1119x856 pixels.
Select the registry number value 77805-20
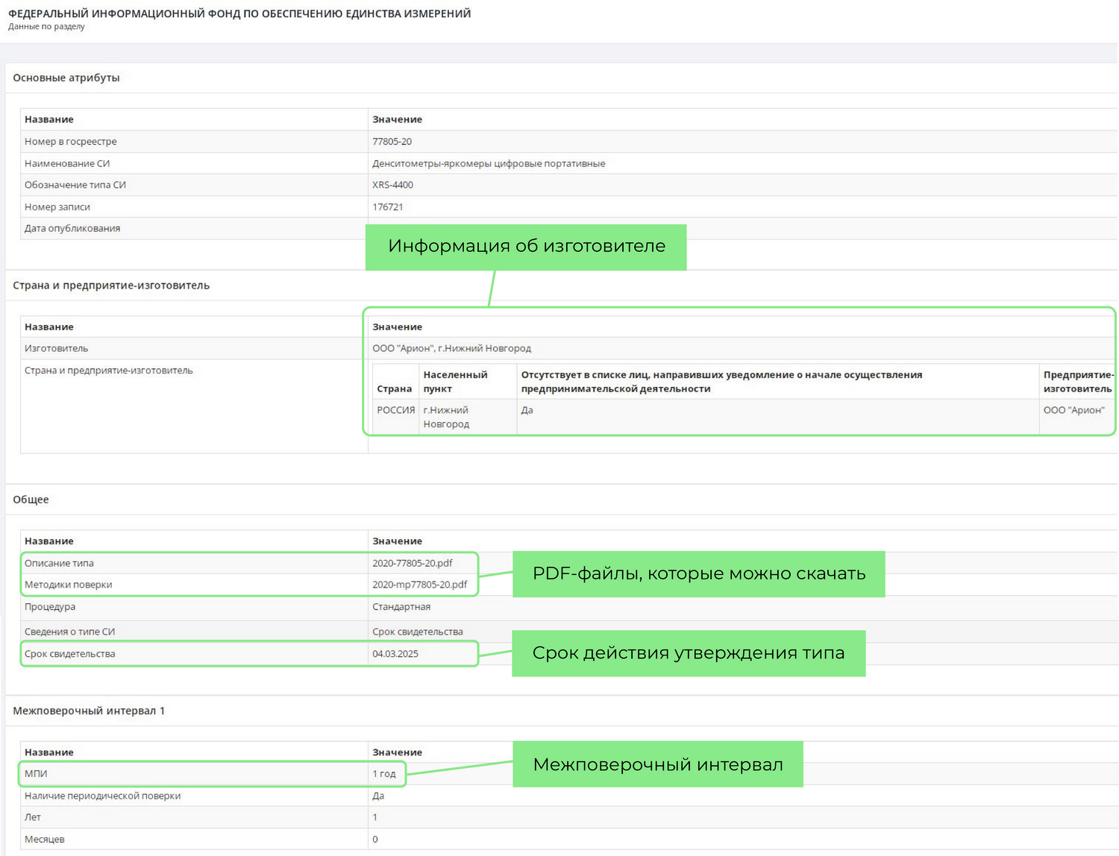[392, 142]
